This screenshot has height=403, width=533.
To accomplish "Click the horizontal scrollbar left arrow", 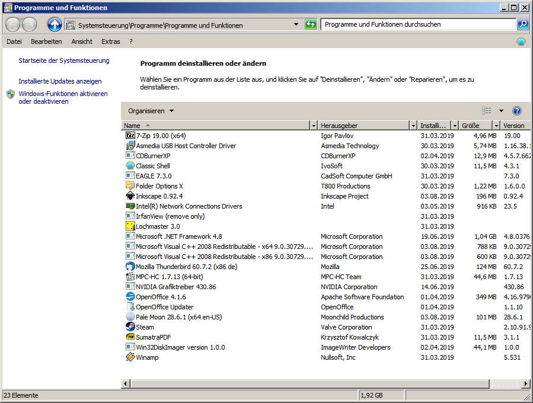I will click(x=126, y=383).
